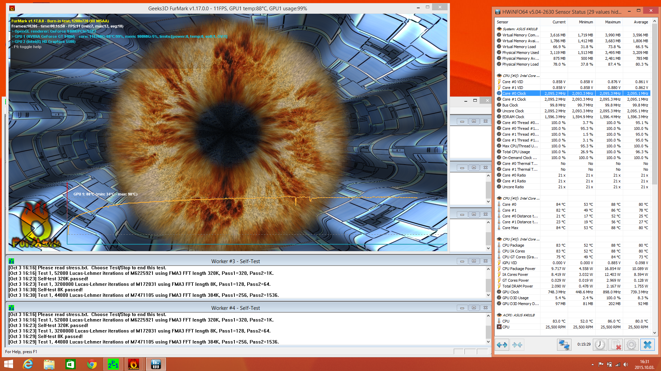Click the Maximum column header
Image resolution: width=661 pixels, height=371 pixels.
click(x=609, y=22)
